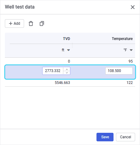Click the TVD column header
Viewport: 140px width, 145px height.
click(67, 39)
